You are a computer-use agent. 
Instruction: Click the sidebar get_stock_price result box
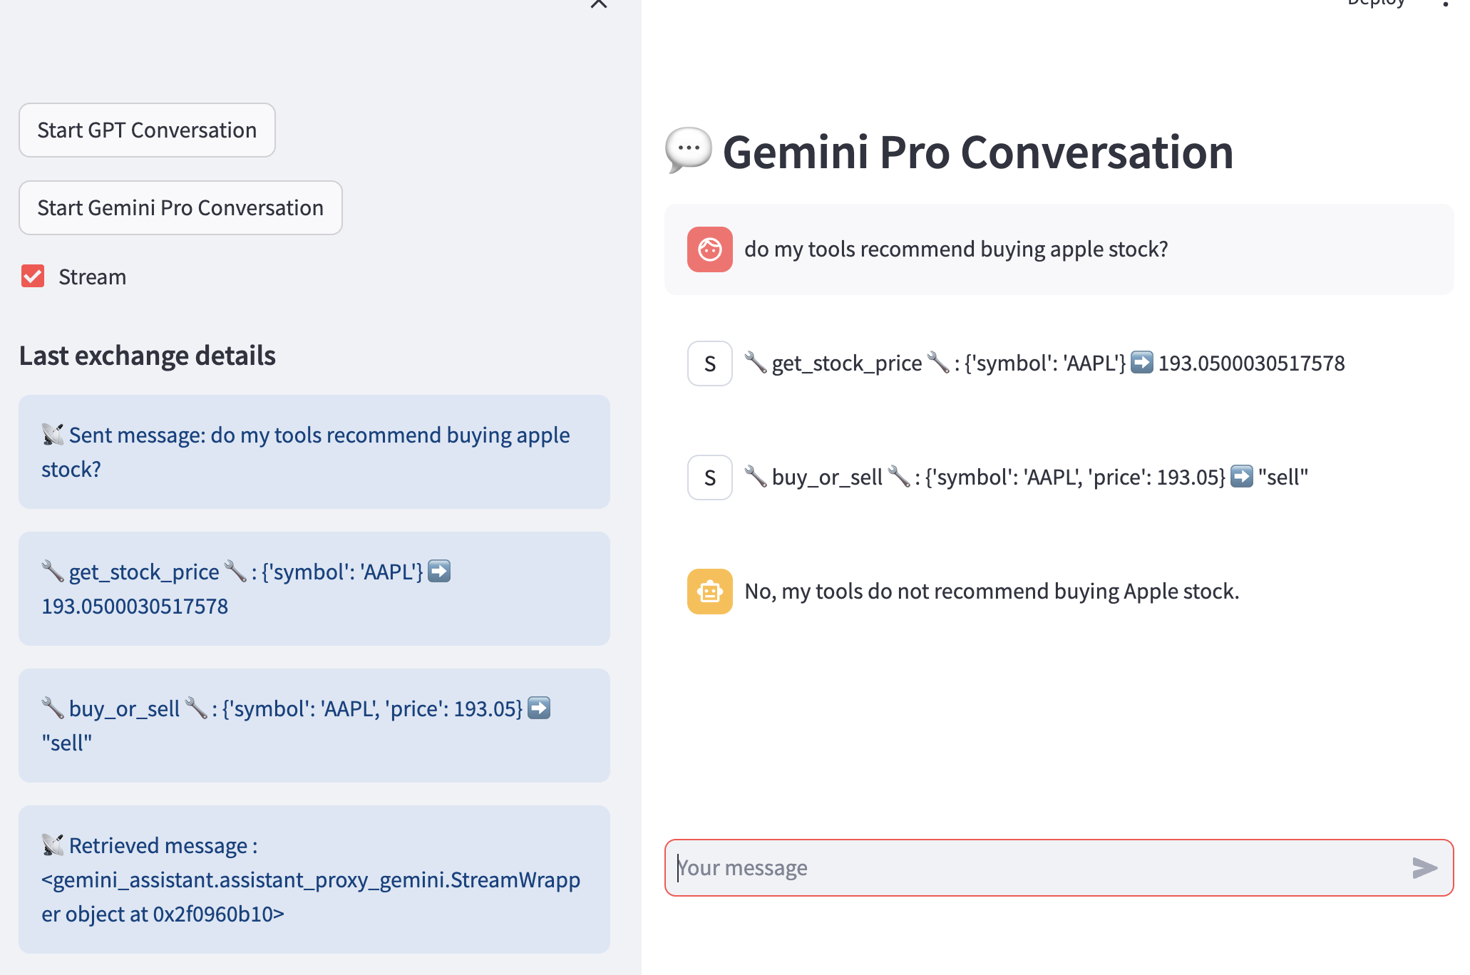tap(314, 589)
